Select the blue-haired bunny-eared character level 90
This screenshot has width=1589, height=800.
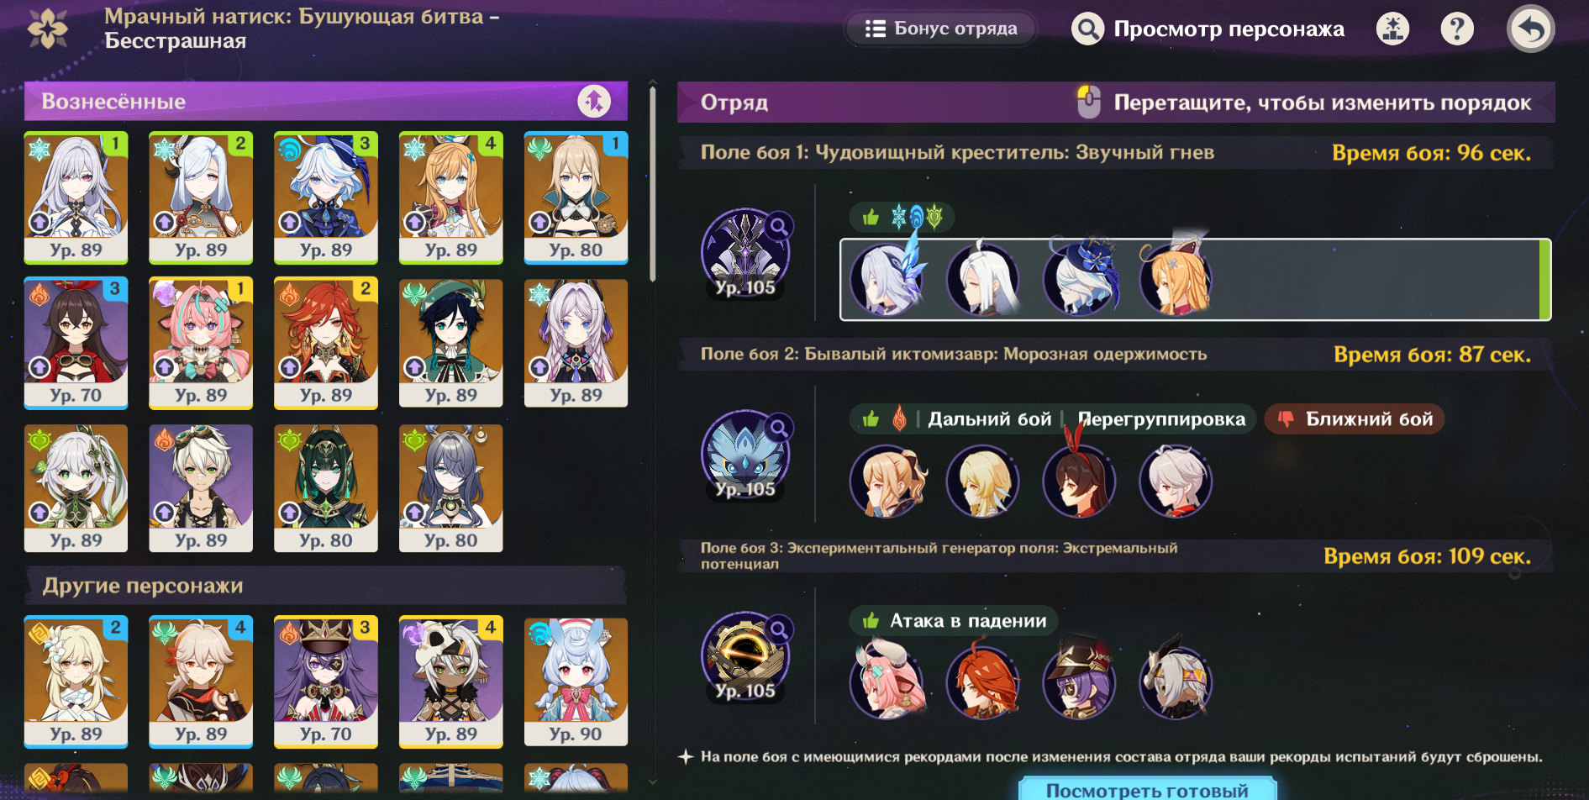click(576, 682)
